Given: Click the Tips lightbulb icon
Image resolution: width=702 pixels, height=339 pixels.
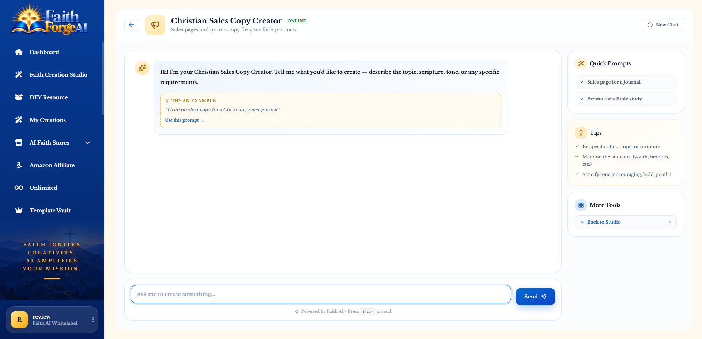Looking at the screenshot, I should pos(581,133).
